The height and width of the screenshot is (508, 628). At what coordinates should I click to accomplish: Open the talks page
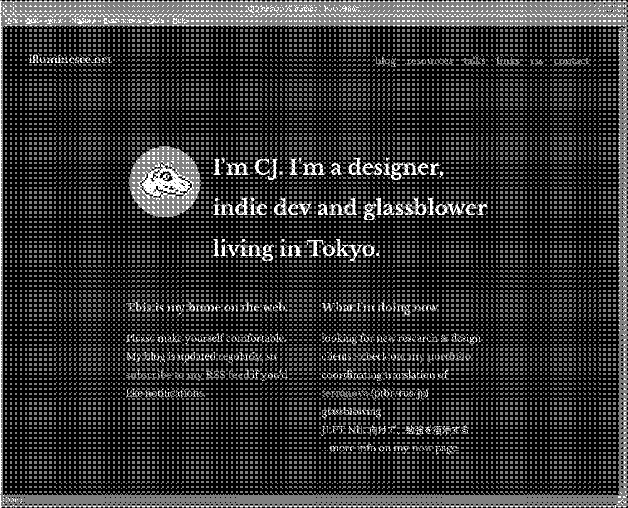[474, 61]
